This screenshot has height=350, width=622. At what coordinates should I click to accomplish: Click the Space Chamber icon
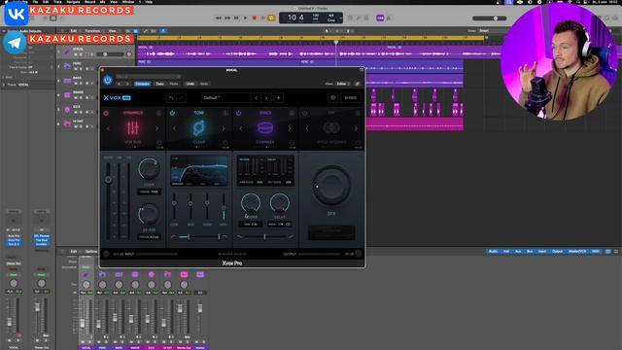(265, 127)
